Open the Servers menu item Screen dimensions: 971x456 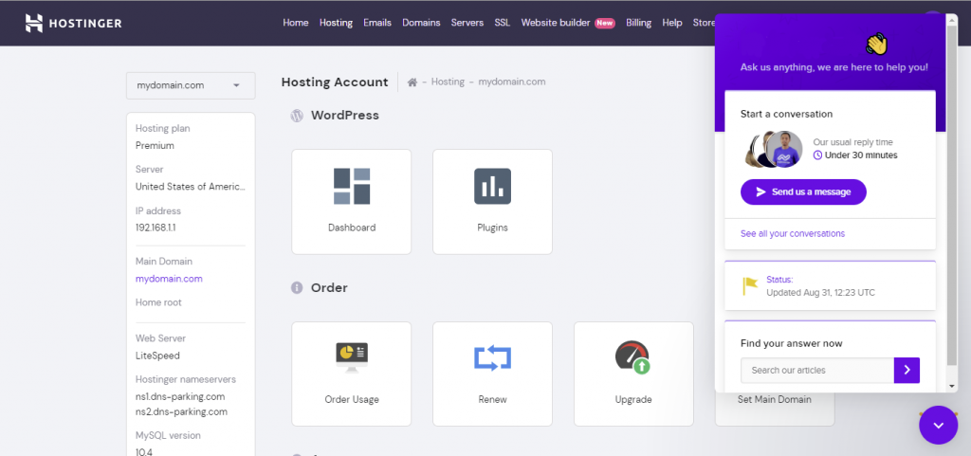point(467,23)
